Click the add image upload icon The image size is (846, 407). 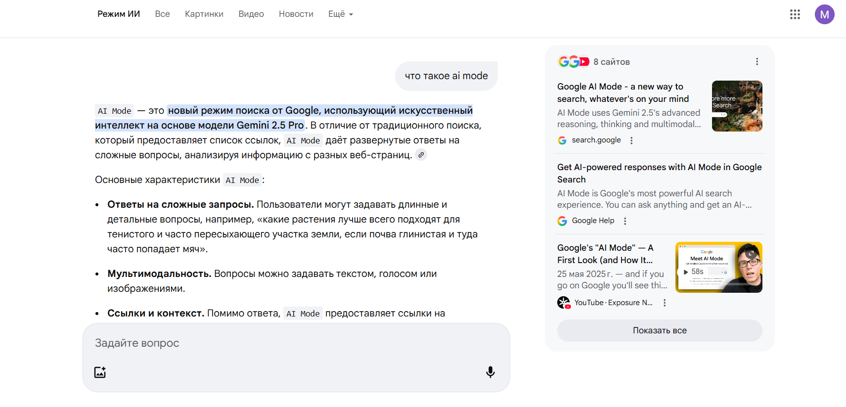pos(100,372)
